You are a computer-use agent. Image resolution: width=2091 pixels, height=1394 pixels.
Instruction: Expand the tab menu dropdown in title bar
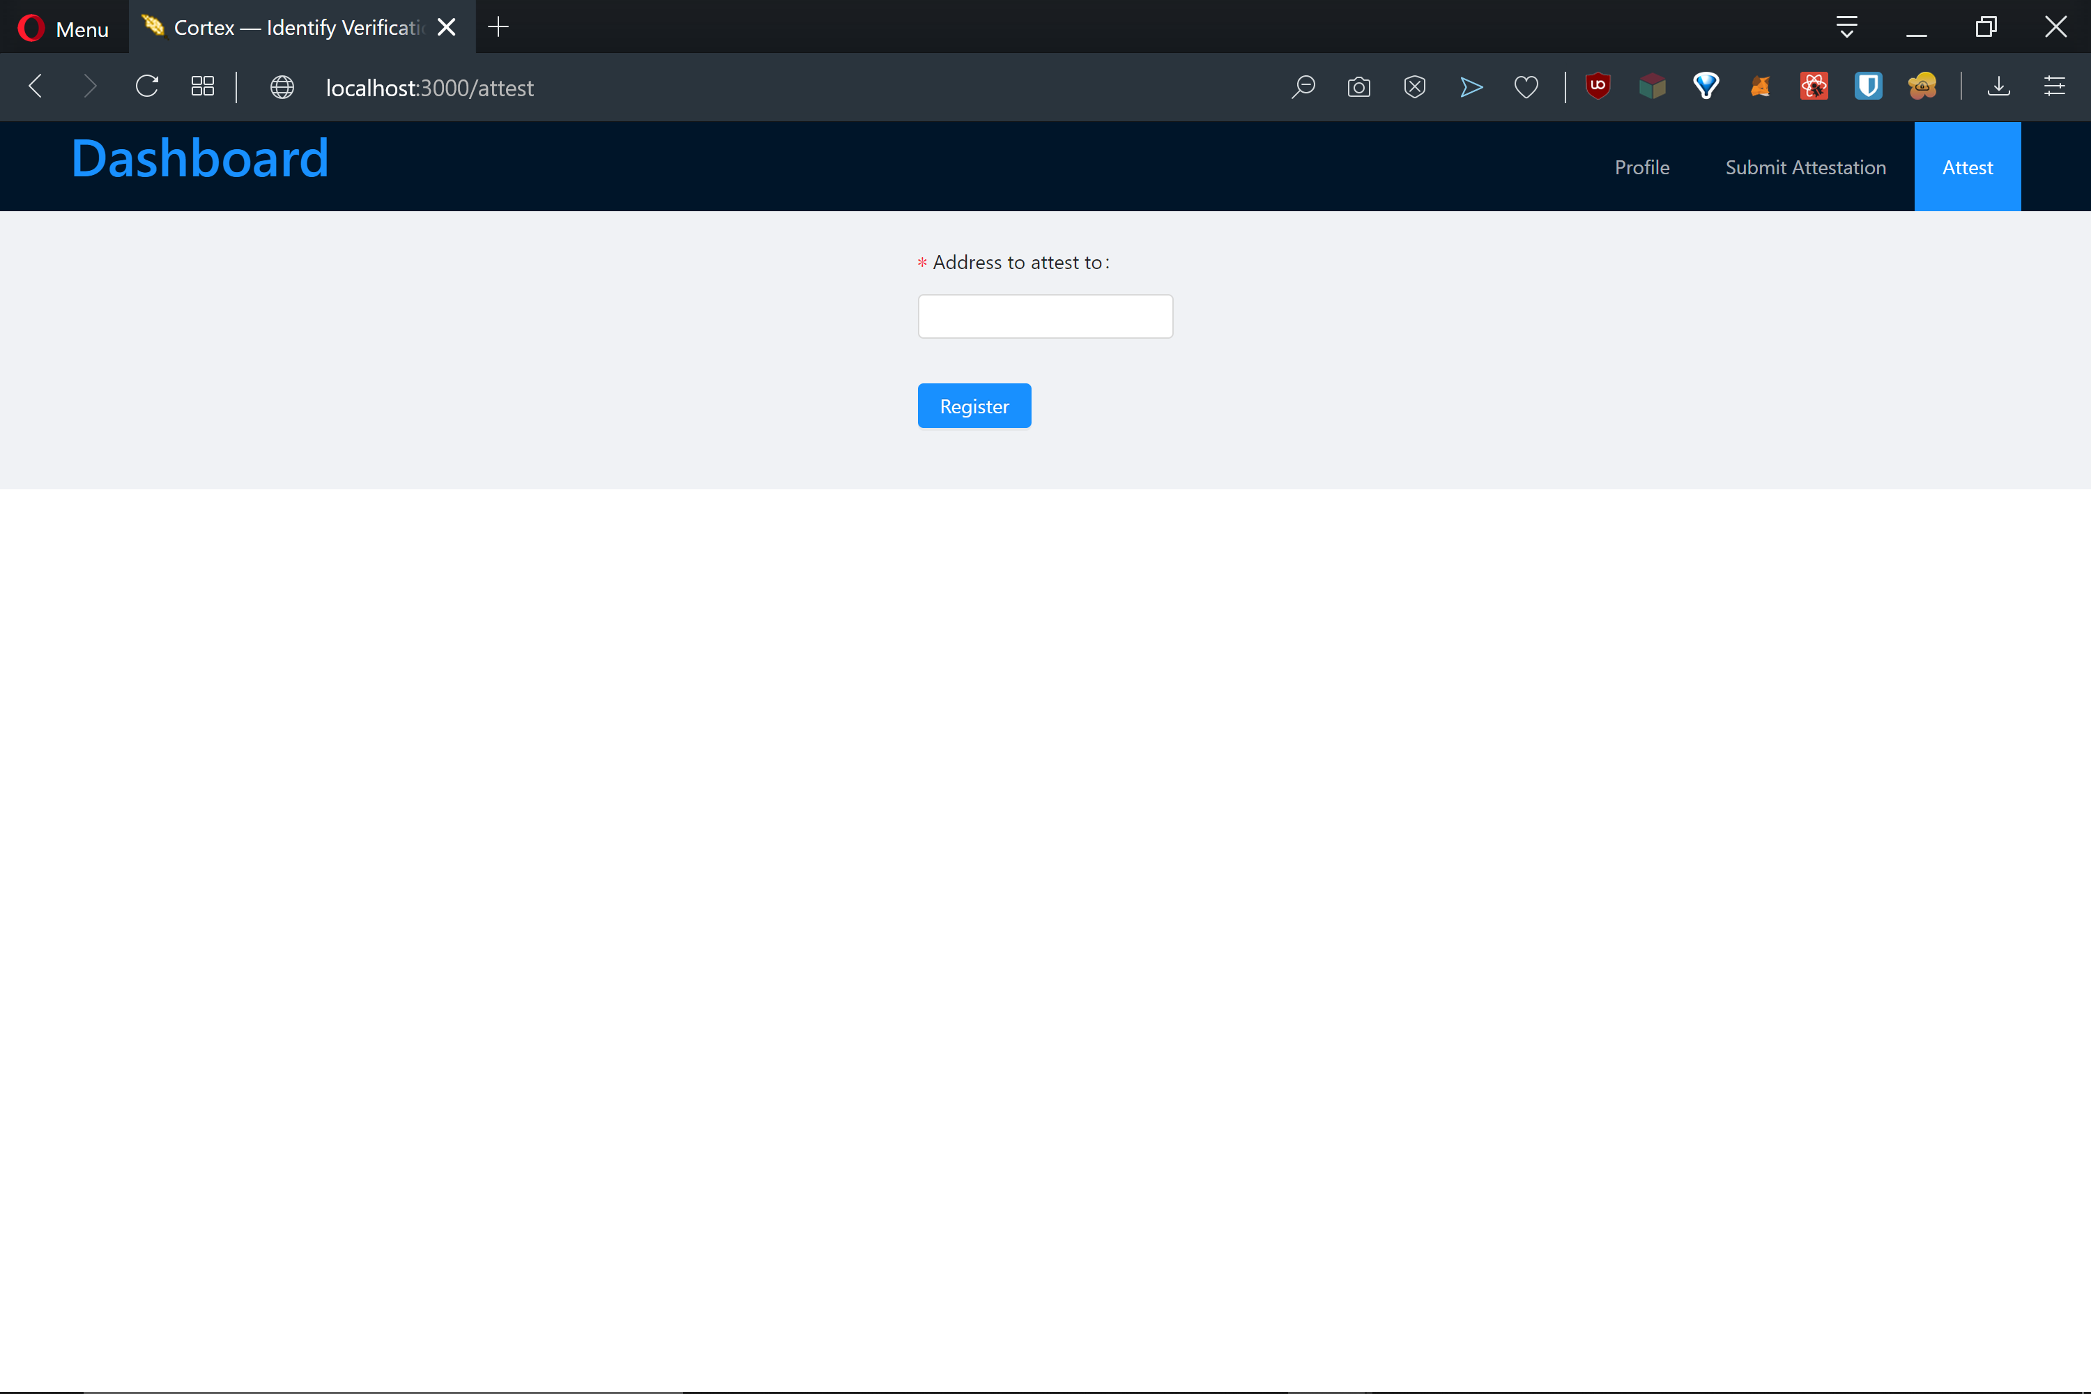click(1846, 26)
